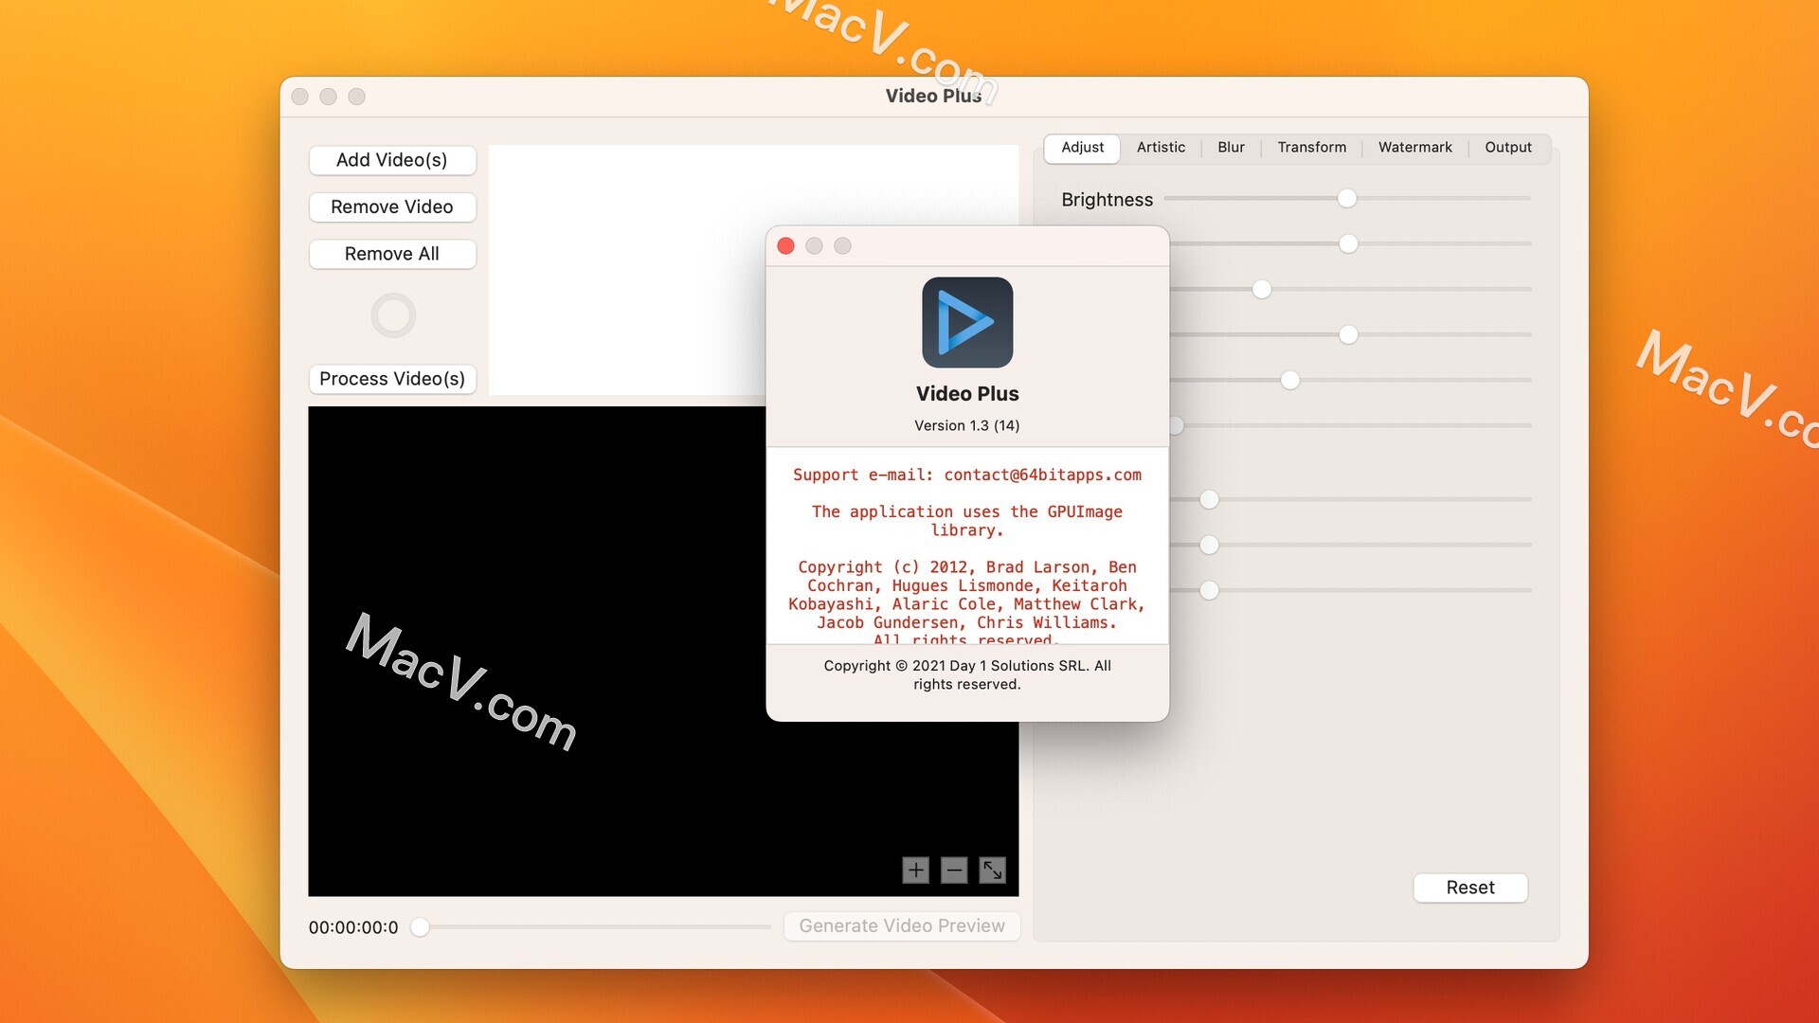Go to the Transform tab
The image size is (1819, 1023).
[x=1311, y=148]
